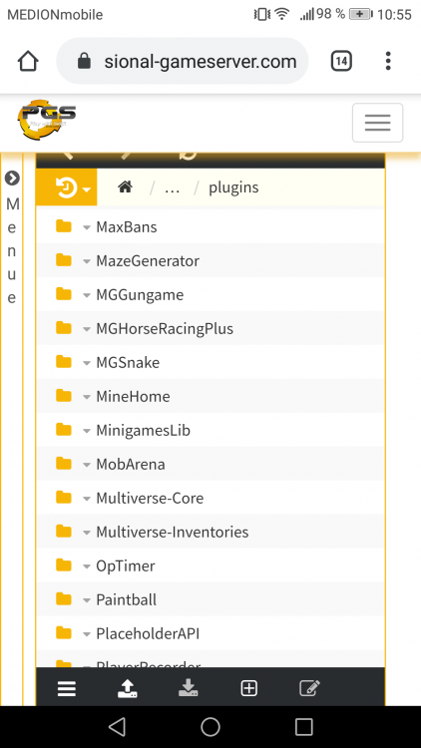Screen dimensions: 421x748
Task: Click the new item plus icon
Action: [x=249, y=688]
